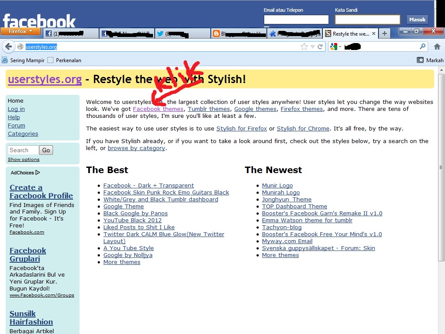Open the Firefox themes link
The width and height of the screenshot is (445, 334).
coord(302,109)
